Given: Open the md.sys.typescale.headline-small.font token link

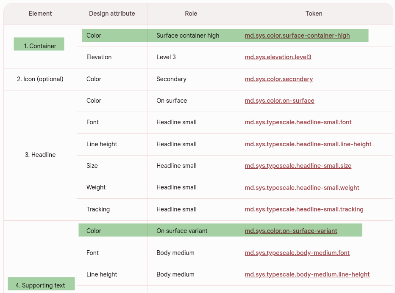Looking at the screenshot, I should [x=298, y=122].
